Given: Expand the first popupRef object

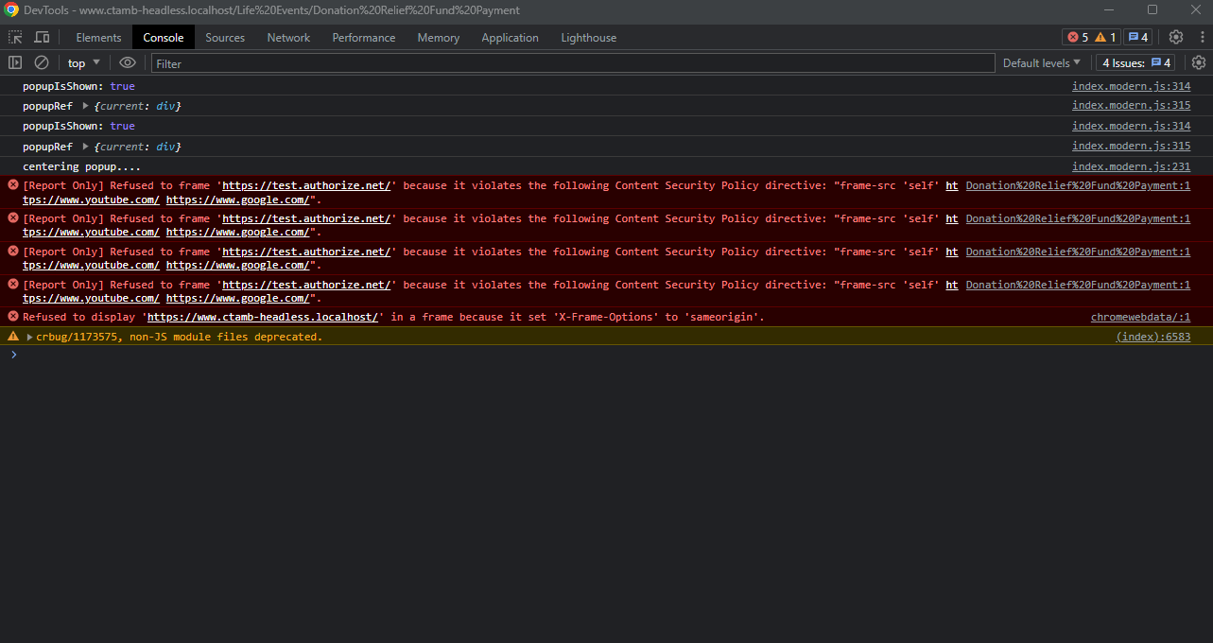Looking at the screenshot, I should tap(86, 106).
